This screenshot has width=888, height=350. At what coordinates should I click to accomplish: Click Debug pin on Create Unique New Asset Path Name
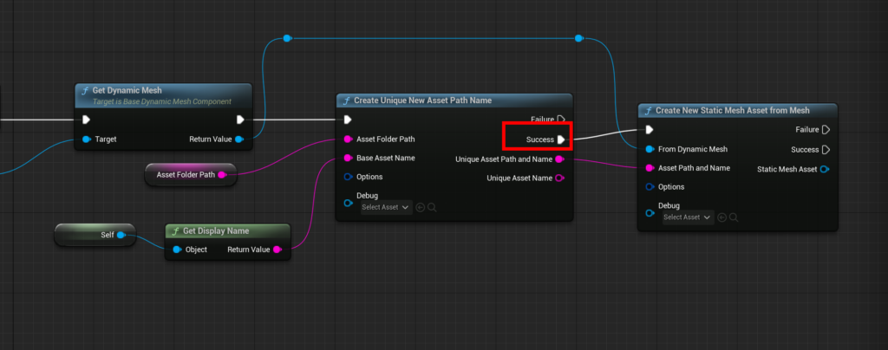(x=348, y=203)
